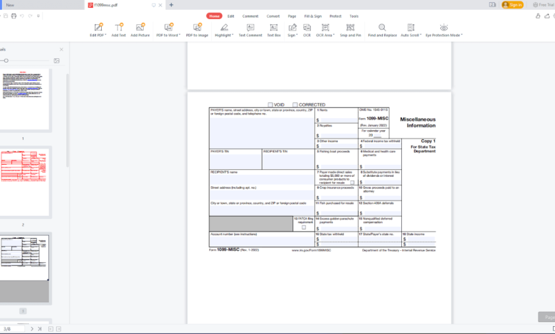555x334 pixels.
Task: Check the box 7 direct sales checkbox
Action: 352,183
